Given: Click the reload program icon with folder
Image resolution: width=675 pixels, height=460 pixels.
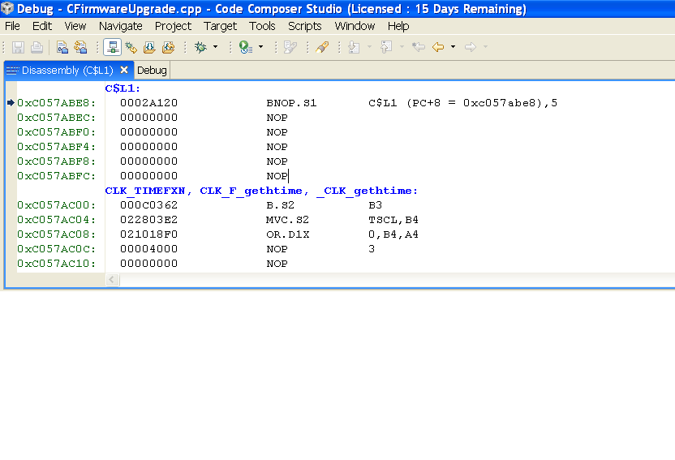Looking at the screenshot, I should (168, 47).
